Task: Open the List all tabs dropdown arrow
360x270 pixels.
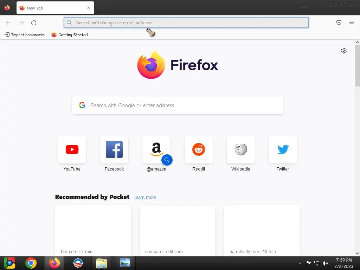Action: [x=303, y=8]
